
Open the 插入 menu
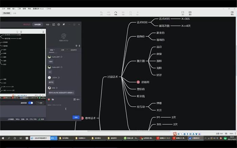[14, 8]
